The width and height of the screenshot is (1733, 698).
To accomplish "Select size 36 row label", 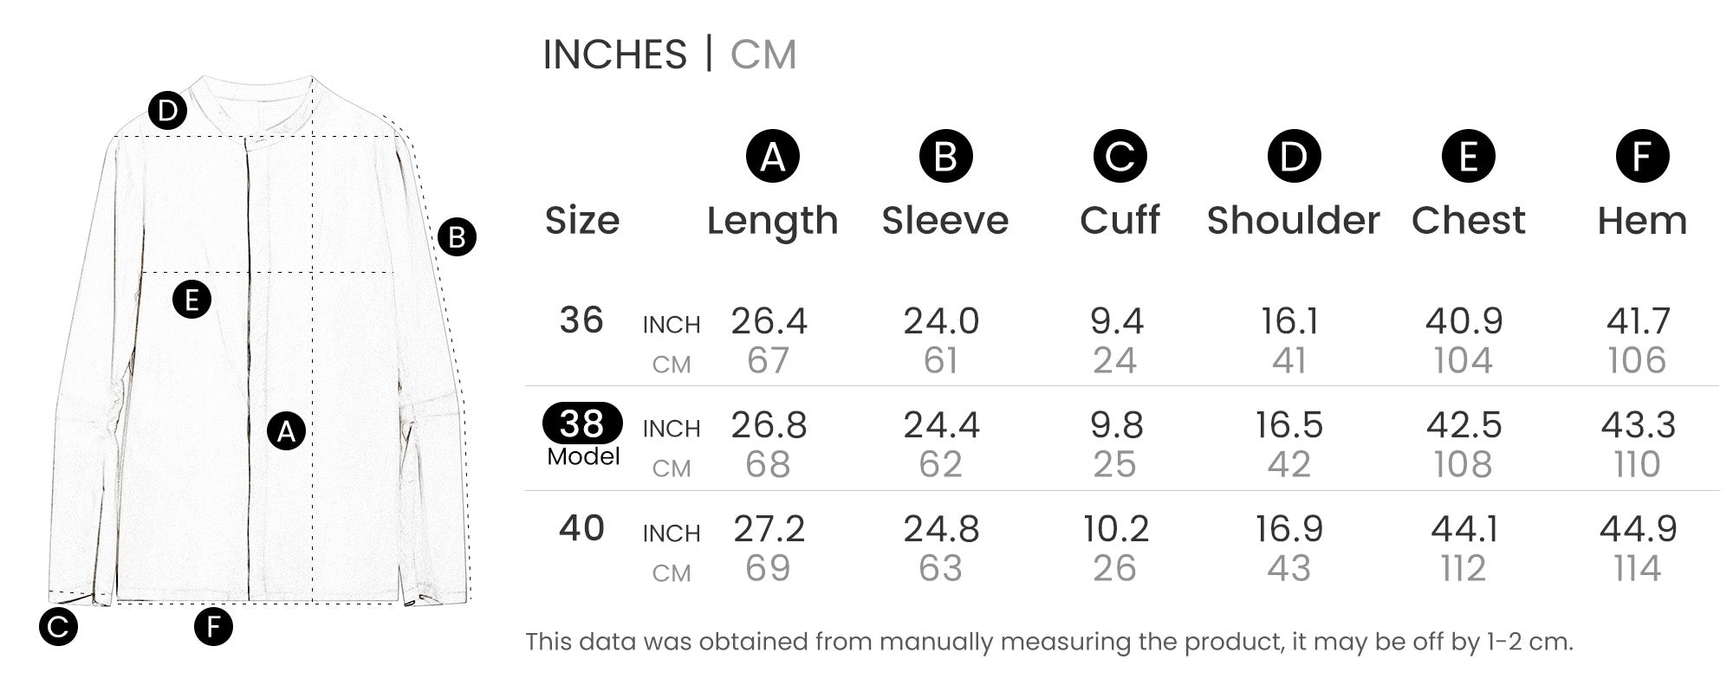I will pyautogui.click(x=581, y=320).
